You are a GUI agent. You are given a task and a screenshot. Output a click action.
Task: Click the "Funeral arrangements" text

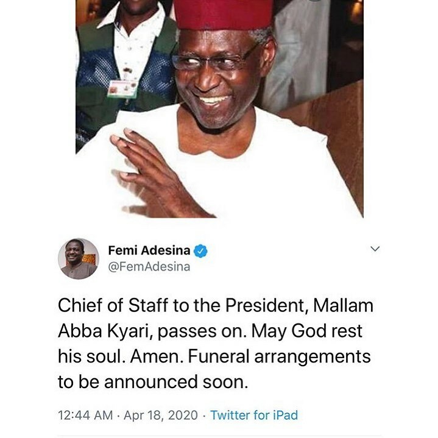point(280,357)
